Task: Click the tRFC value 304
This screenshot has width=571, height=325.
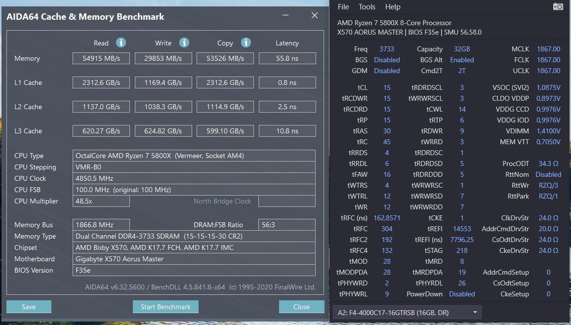Action: click(387, 229)
